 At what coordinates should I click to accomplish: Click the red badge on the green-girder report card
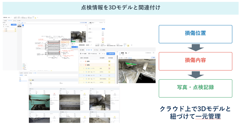tap(54, 94)
